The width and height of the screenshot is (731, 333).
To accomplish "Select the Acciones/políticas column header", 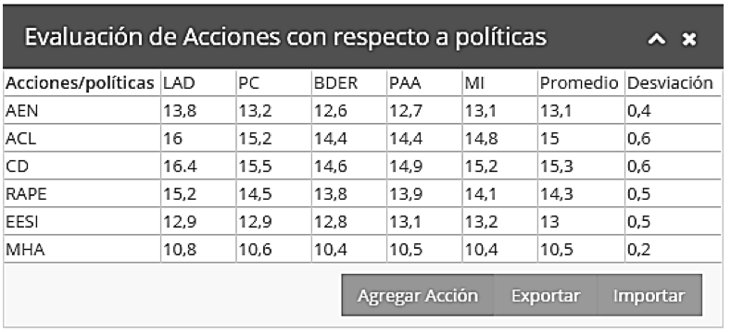I will [80, 83].
